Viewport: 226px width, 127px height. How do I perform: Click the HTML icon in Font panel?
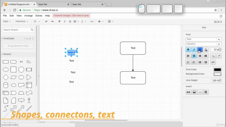pos(213,62)
